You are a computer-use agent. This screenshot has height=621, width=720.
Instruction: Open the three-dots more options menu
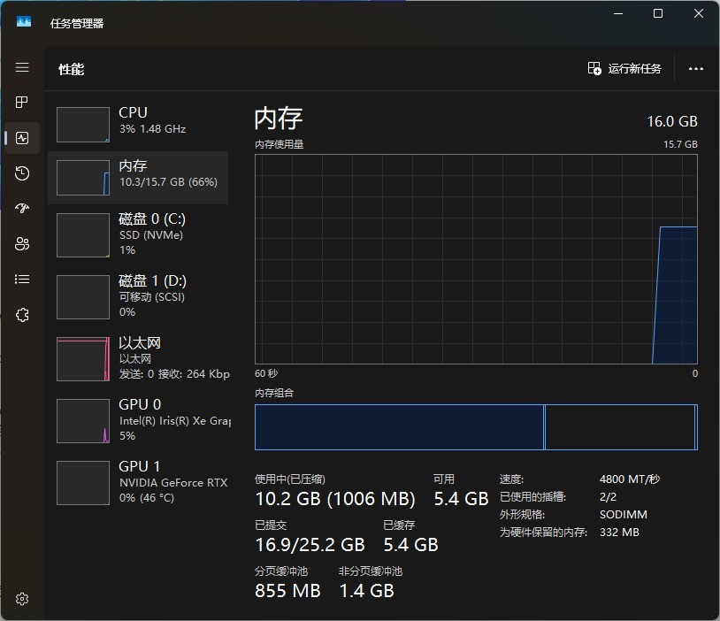695,68
